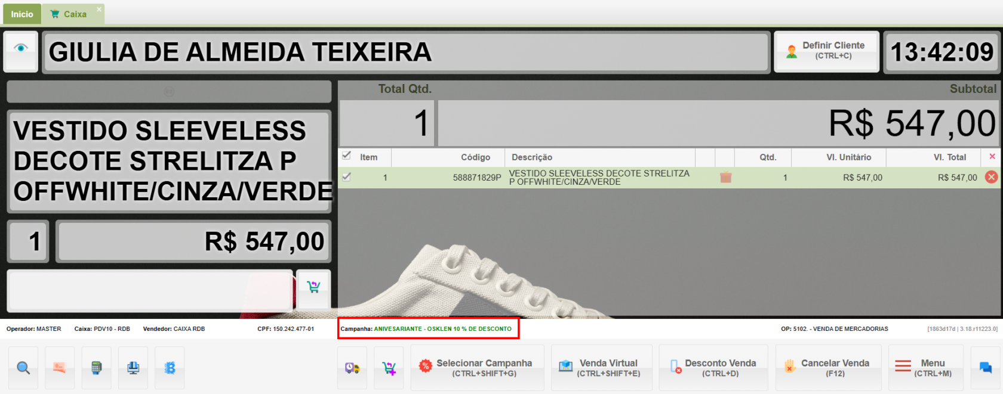Screen dimensions: 1003x394
Task: Click the product code input field
Action: (x=150, y=290)
